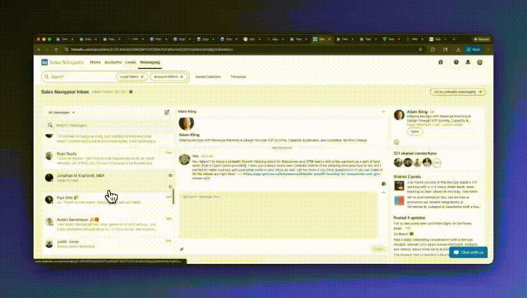Image resolution: width=527 pixels, height=298 pixels.
Task: Click the small circular icon below the Save button
Action: point(396,142)
